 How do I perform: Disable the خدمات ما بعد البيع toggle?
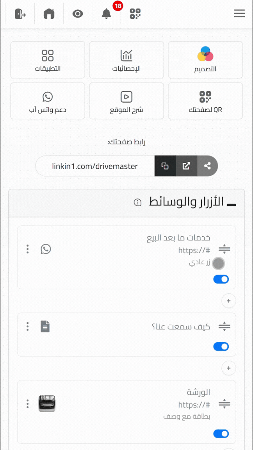point(221,279)
